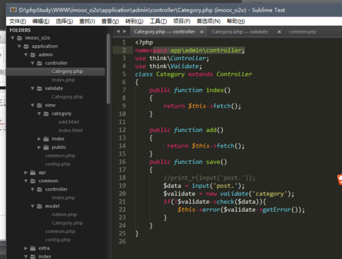Click the sidebar vertical scrollbar
This screenshot has width=342, height=259.
108,69
